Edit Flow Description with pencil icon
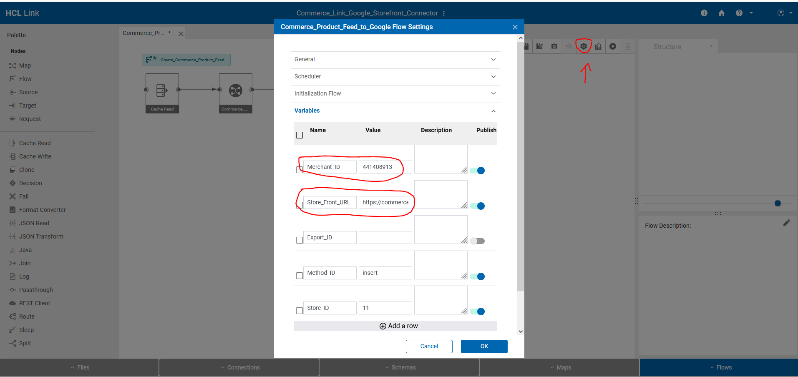The width and height of the screenshot is (798, 377). (x=786, y=223)
